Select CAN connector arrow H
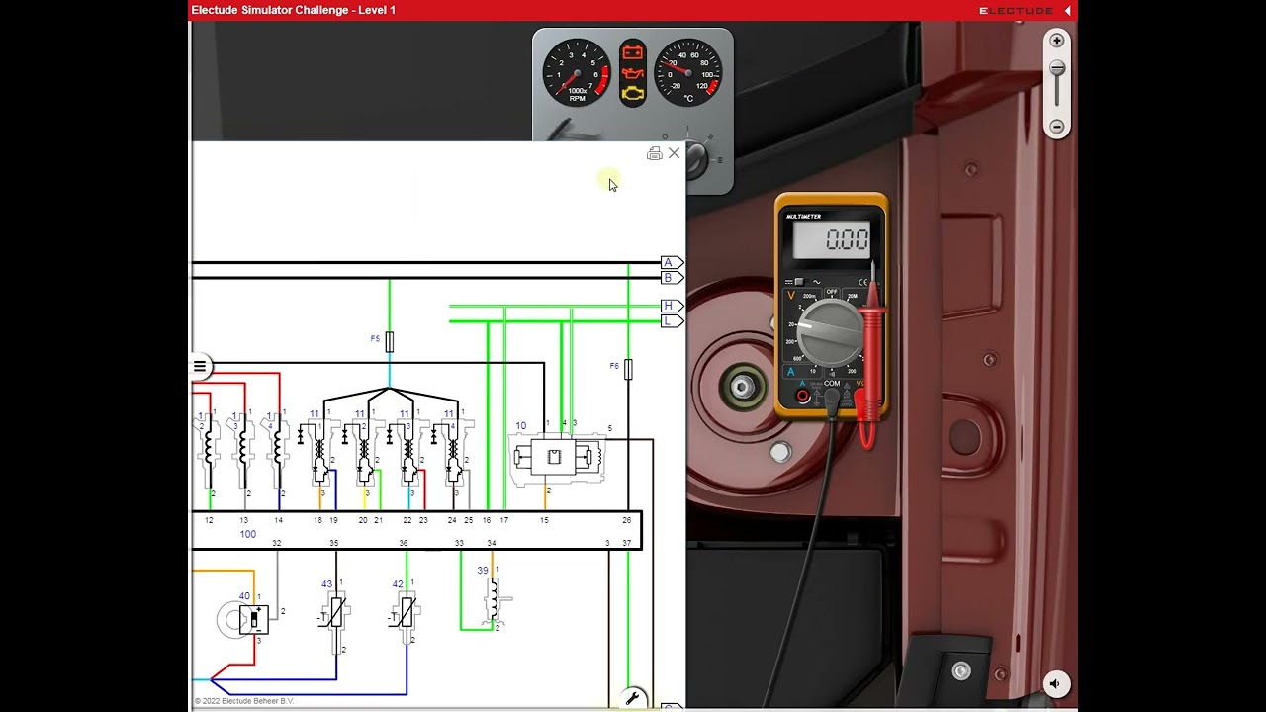This screenshot has height=712, width=1266. [672, 306]
